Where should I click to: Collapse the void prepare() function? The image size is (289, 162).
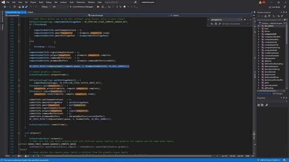pos(19,133)
